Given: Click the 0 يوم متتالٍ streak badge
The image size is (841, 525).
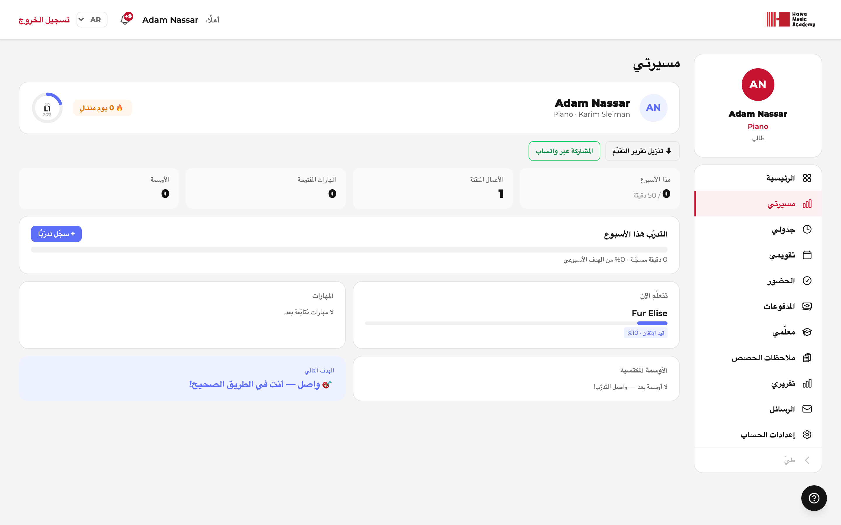Looking at the screenshot, I should click(102, 108).
